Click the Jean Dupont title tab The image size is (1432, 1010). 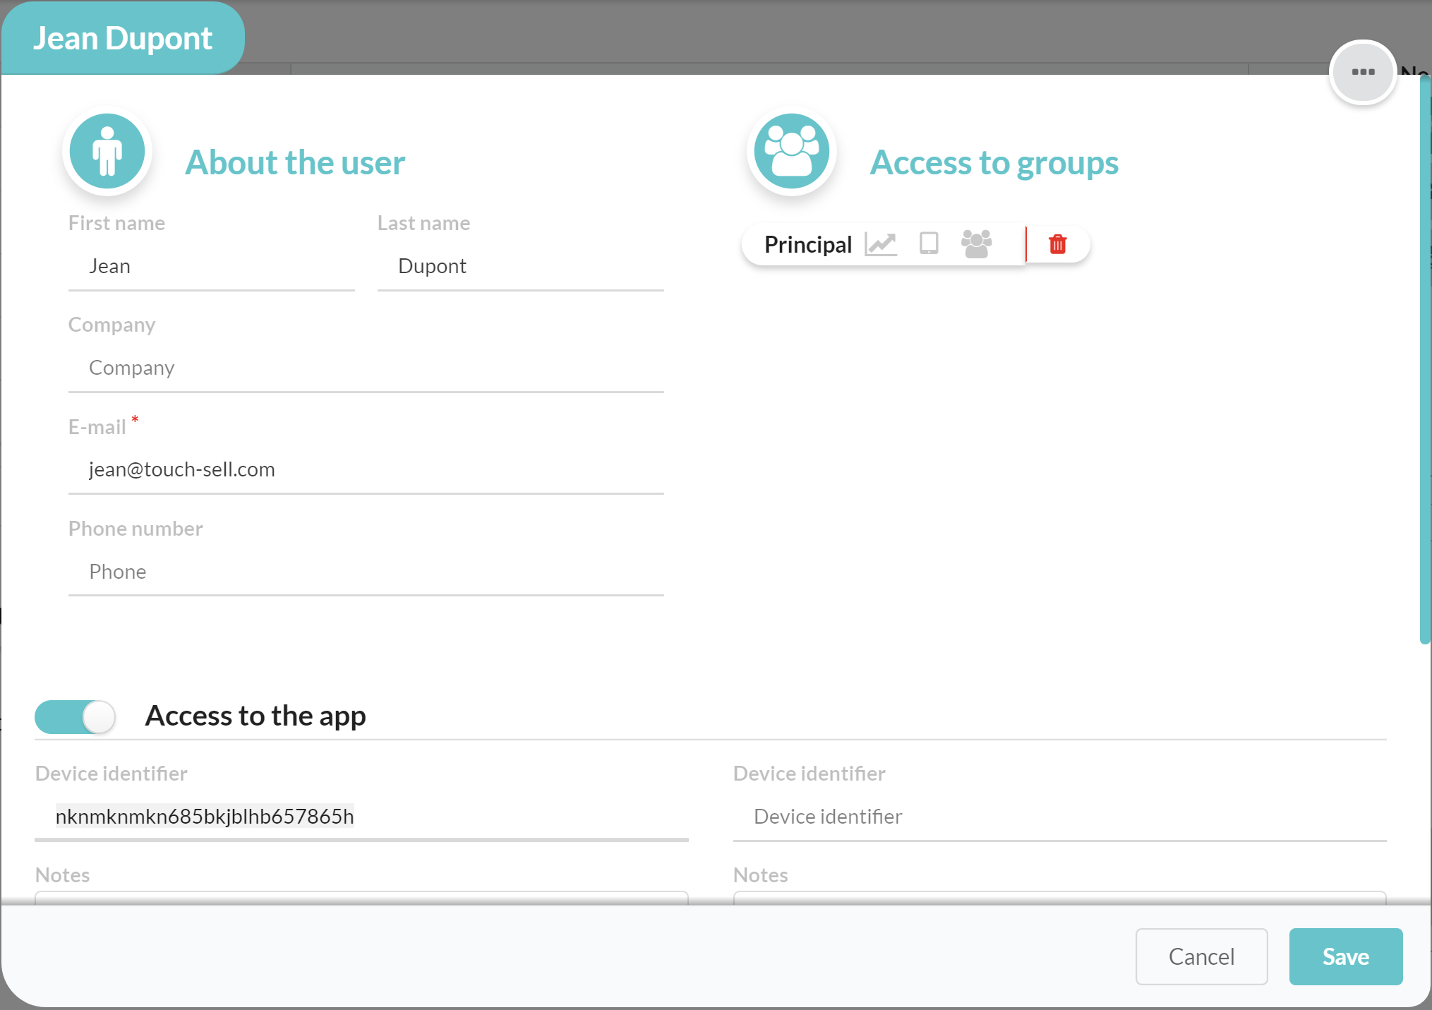point(123,38)
